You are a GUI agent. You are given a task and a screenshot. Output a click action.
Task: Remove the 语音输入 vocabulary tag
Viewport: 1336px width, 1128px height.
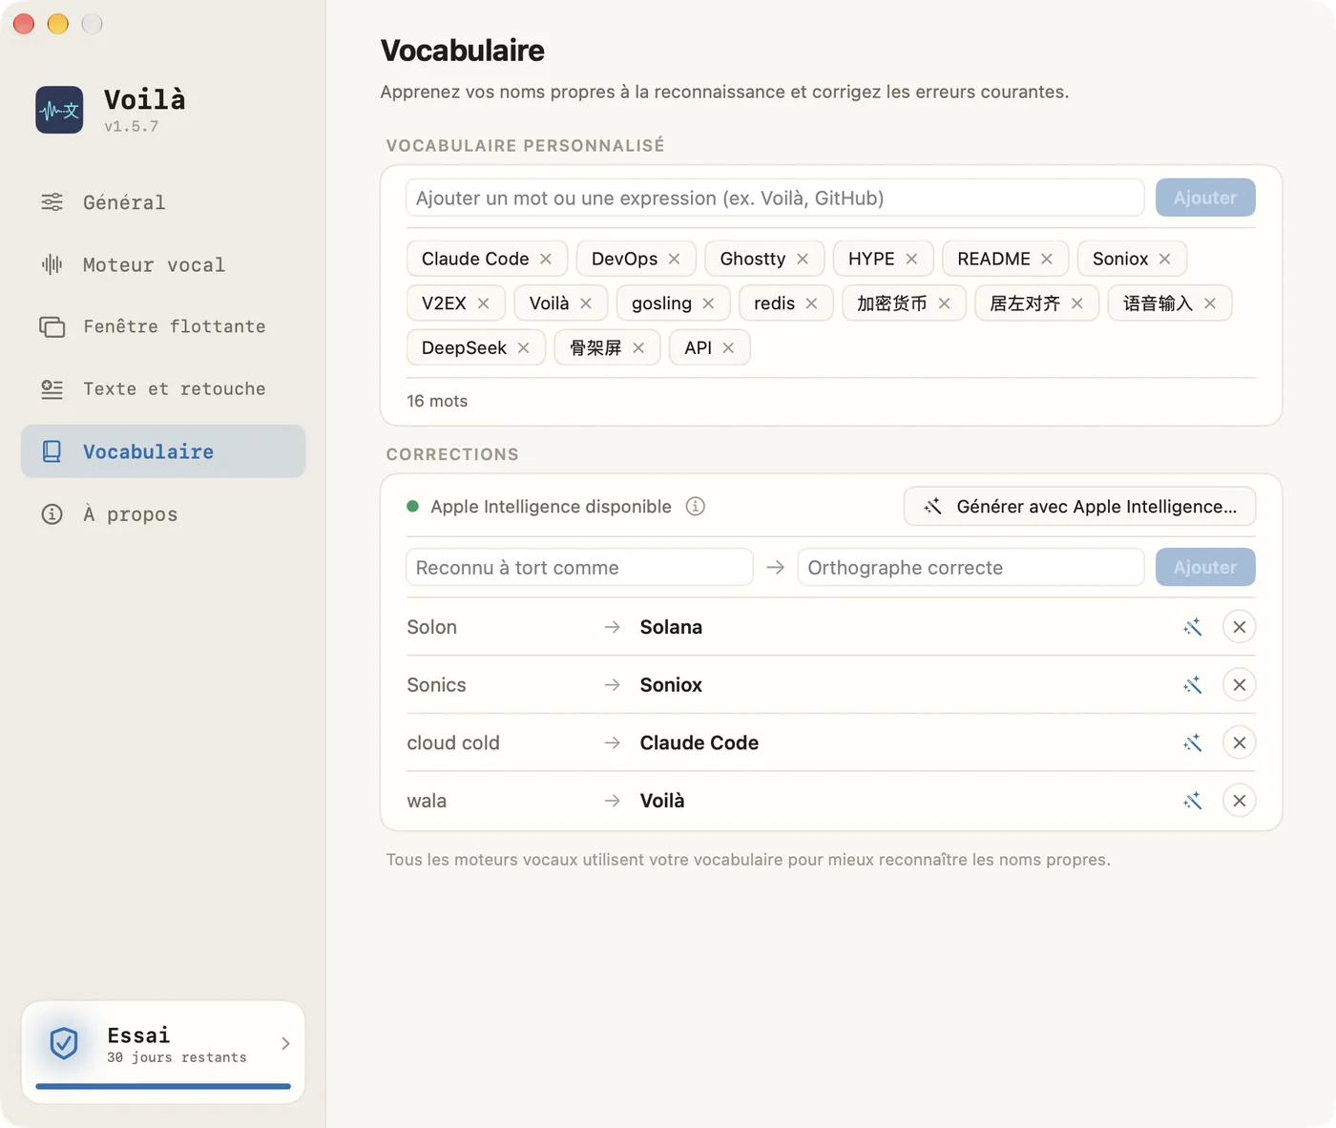1210,303
